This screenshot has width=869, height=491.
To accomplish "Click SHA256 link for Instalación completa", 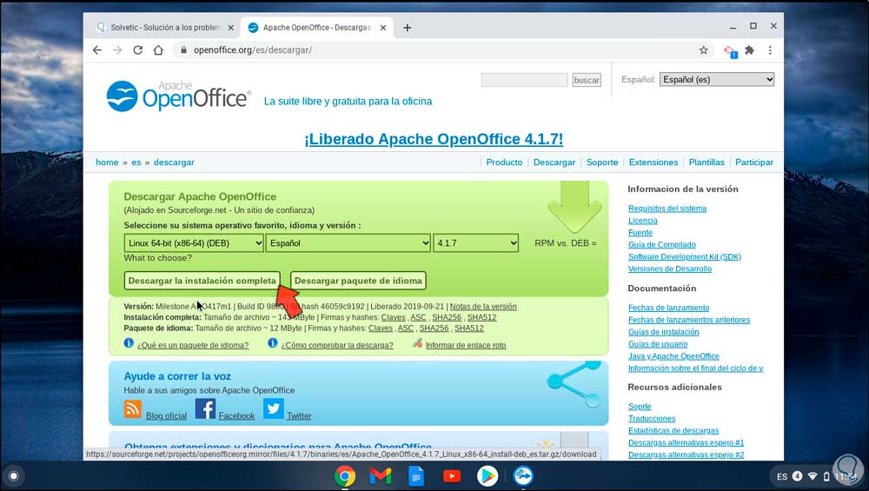I will click(x=447, y=317).
